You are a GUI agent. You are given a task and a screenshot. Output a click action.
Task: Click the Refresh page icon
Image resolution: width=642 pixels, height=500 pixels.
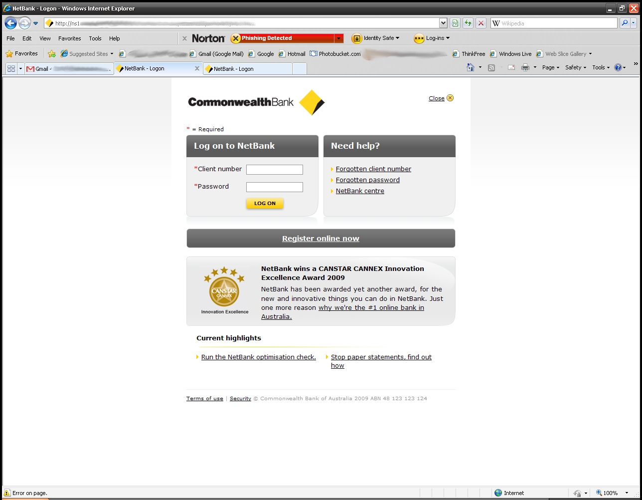pos(468,23)
